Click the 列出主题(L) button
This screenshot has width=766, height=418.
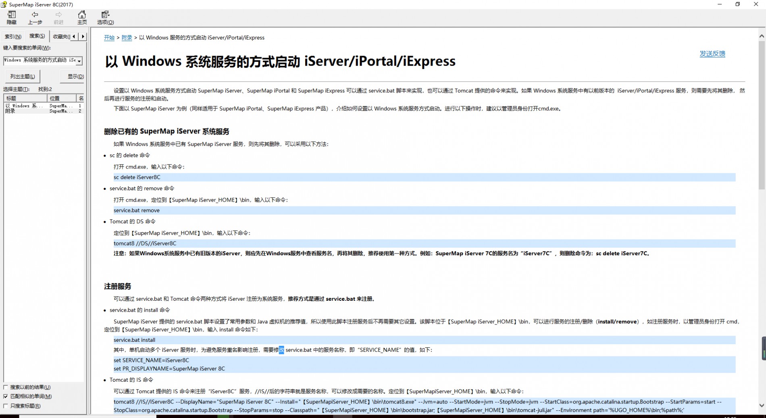(x=23, y=76)
